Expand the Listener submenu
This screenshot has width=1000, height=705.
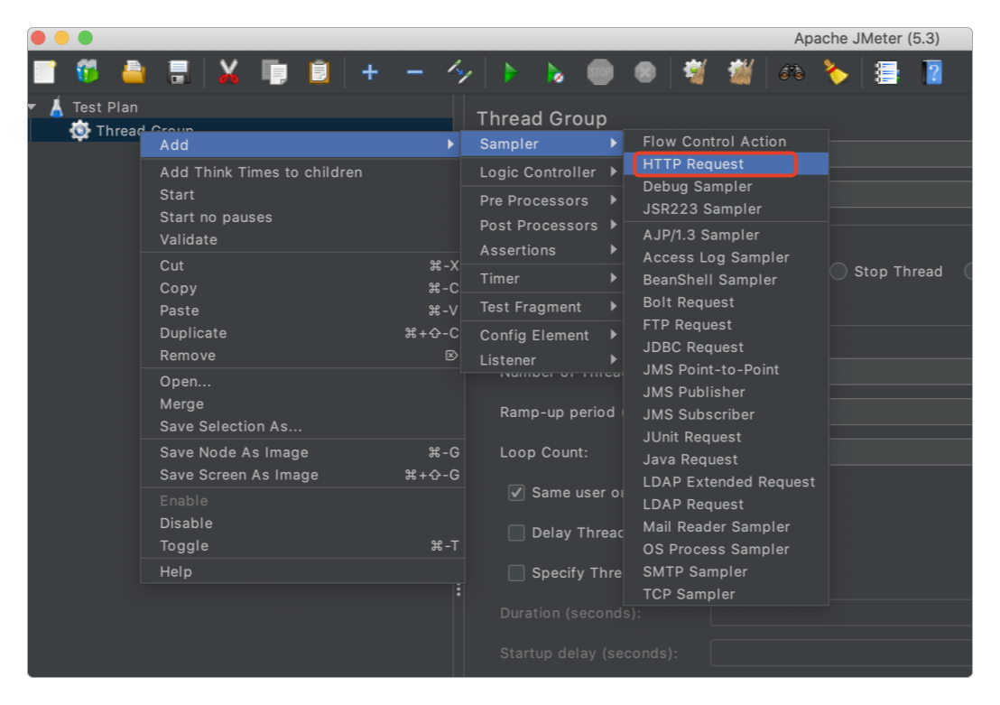(x=542, y=360)
